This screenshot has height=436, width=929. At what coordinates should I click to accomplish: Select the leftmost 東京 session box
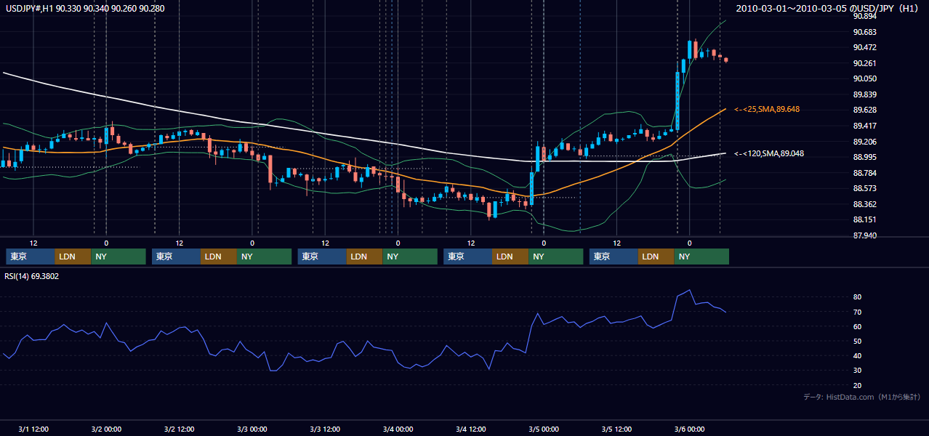[31, 257]
